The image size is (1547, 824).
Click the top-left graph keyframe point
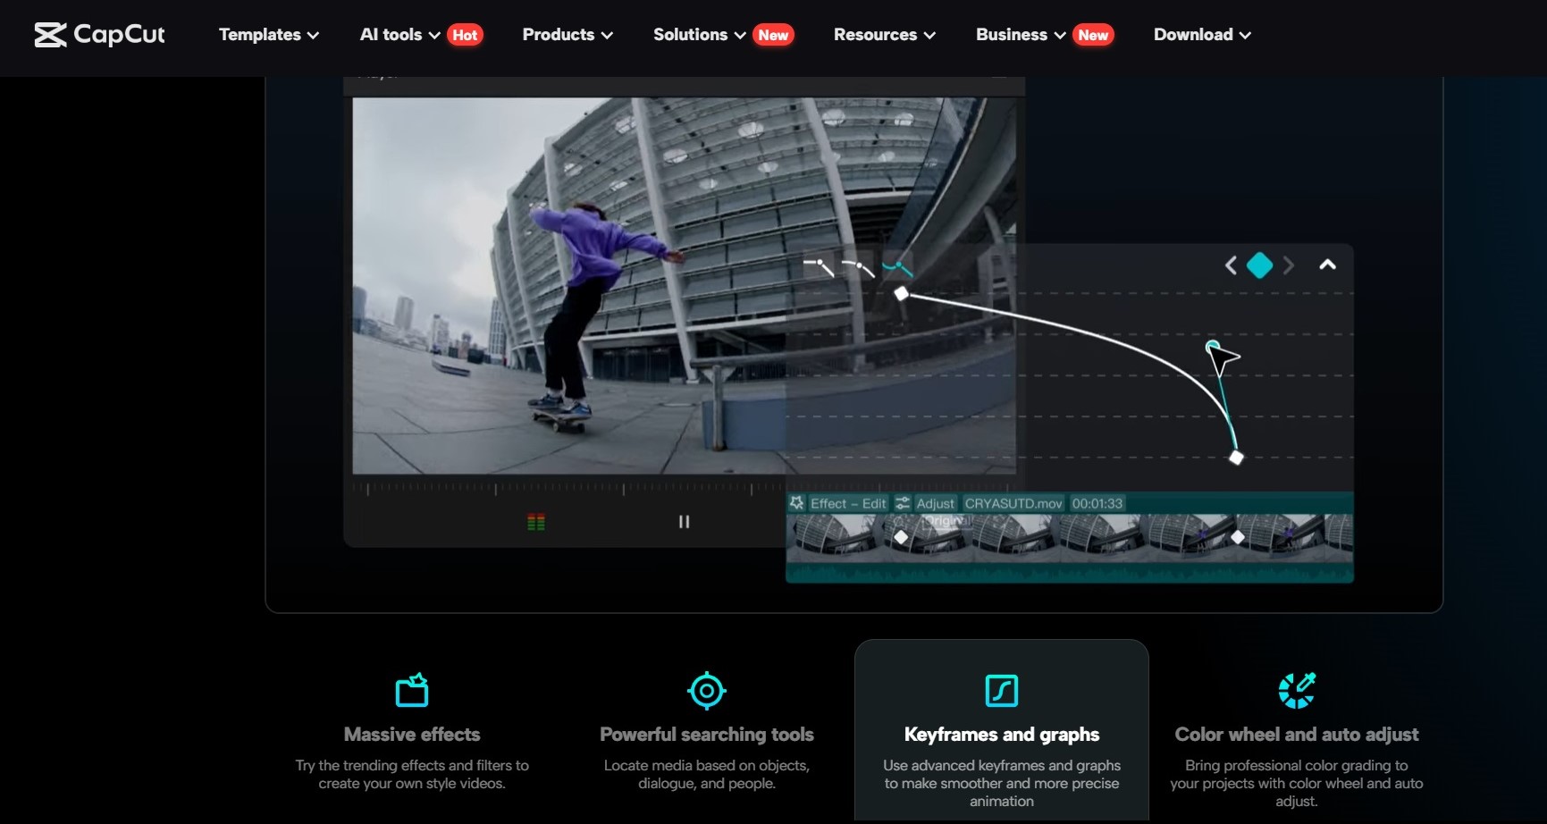pos(901,293)
